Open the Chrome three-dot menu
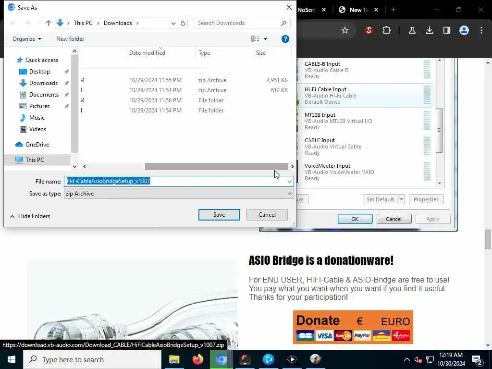 pos(481,30)
